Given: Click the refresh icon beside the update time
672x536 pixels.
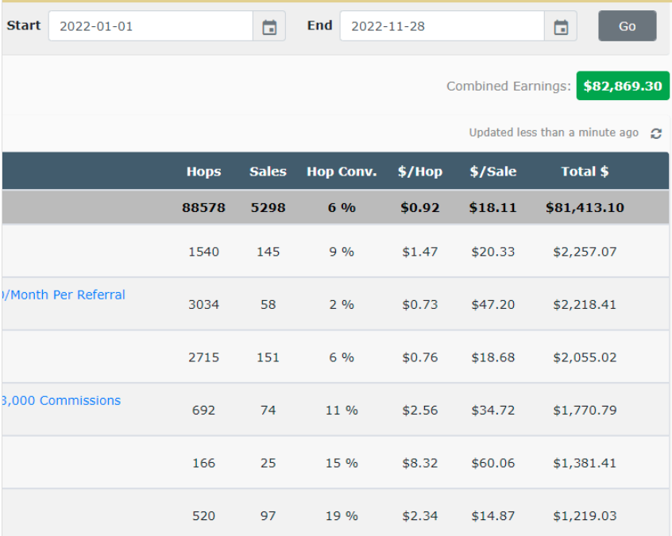Looking at the screenshot, I should pos(655,133).
